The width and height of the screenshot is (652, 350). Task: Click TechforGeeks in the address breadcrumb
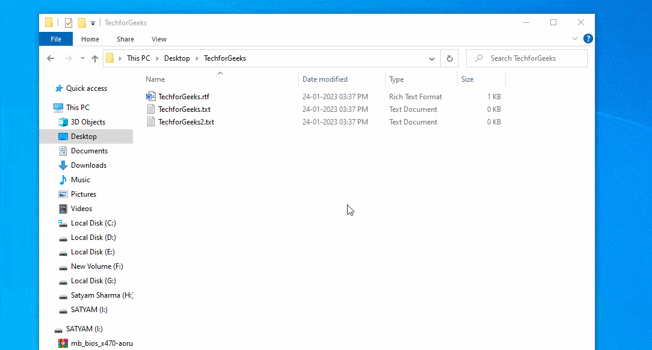pyautogui.click(x=225, y=58)
